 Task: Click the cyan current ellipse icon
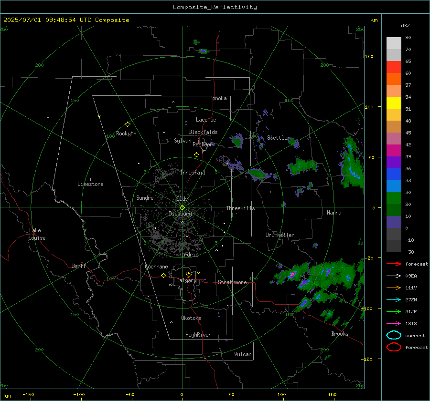pos(394,335)
